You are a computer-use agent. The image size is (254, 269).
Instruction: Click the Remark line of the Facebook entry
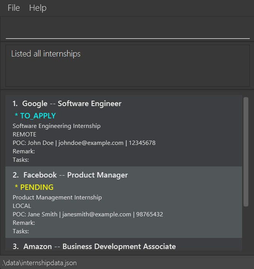tap(24, 223)
